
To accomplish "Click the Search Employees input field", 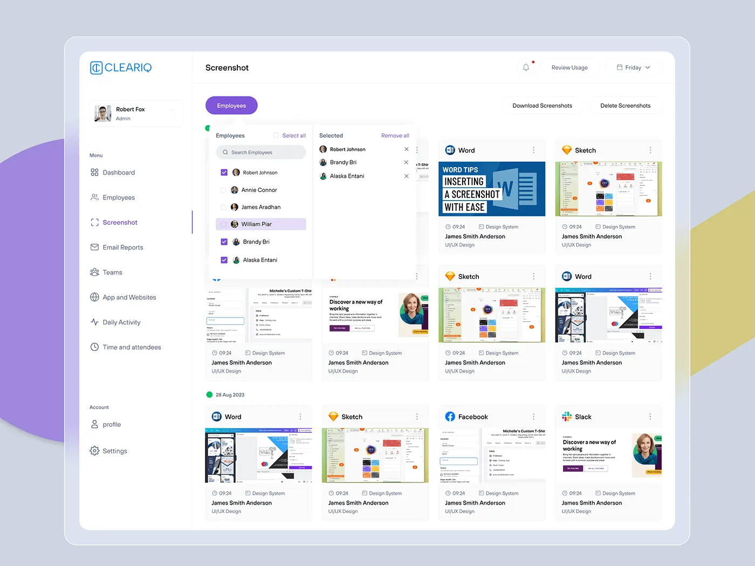I will pos(260,152).
